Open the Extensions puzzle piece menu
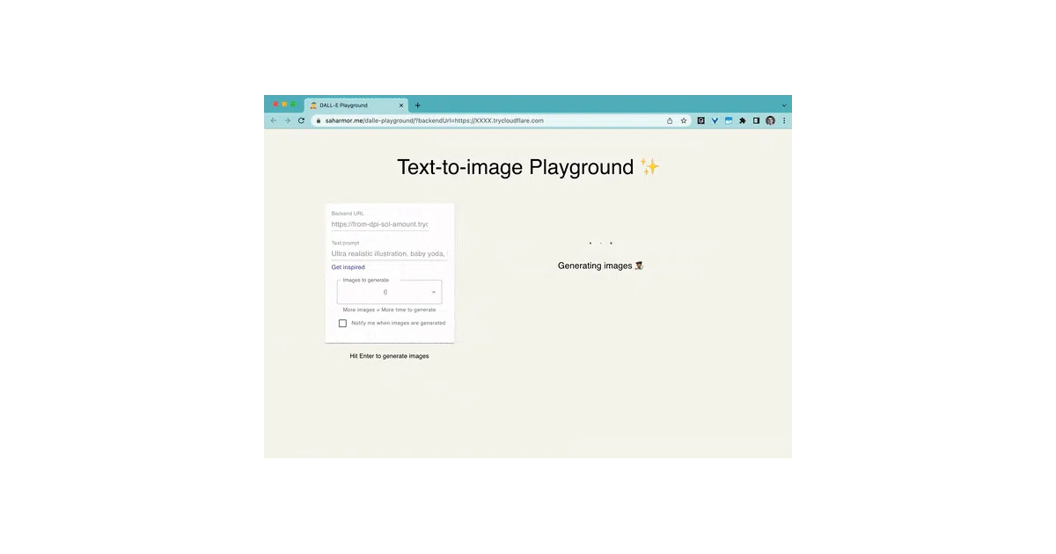Image resolution: width=1056 pixels, height=554 pixels. point(743,120)
